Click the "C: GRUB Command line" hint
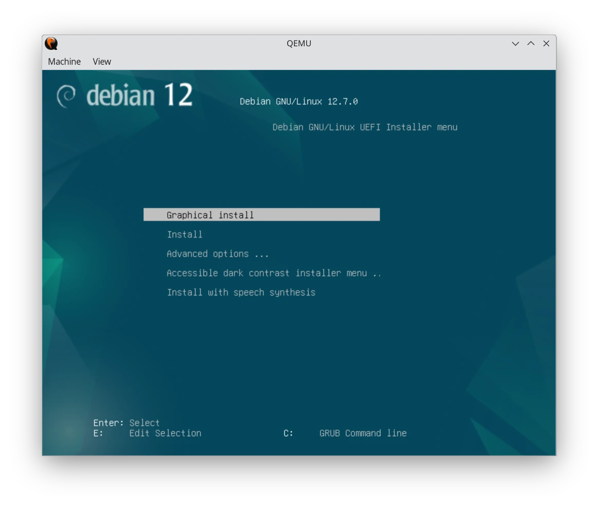Viewport: 599px width, 506px height. pyautogui.click(x=345, y=433)
